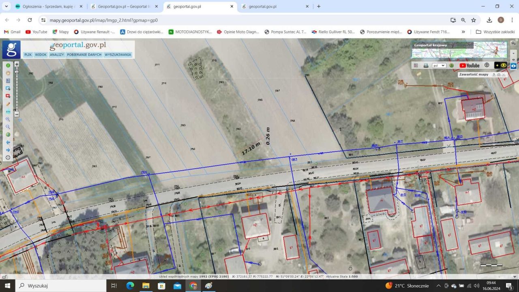The width and height of the screenshot is (519, 292).
Task: Expand the POBIERANIE DANYCH menu
Action: coord(84,54)
